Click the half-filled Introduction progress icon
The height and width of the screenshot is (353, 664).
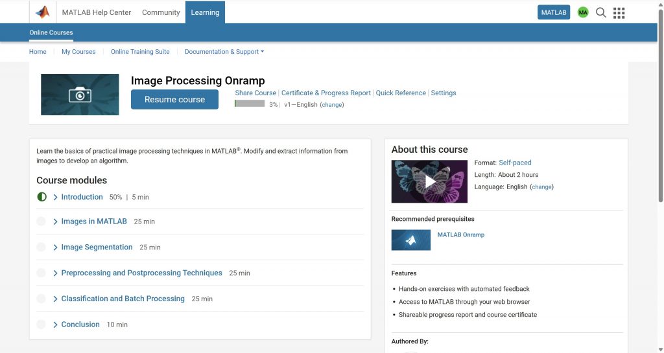(41, 197)
